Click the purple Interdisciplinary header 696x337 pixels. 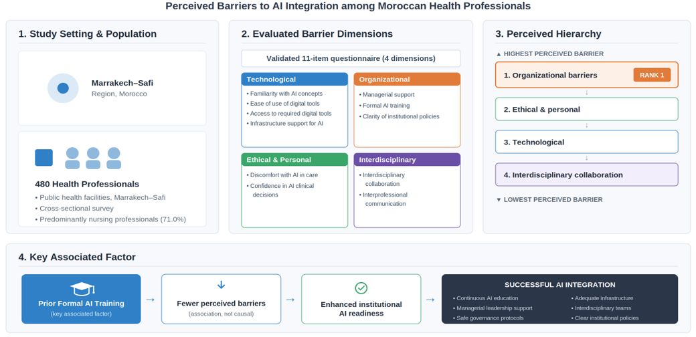tap(407, 160)
